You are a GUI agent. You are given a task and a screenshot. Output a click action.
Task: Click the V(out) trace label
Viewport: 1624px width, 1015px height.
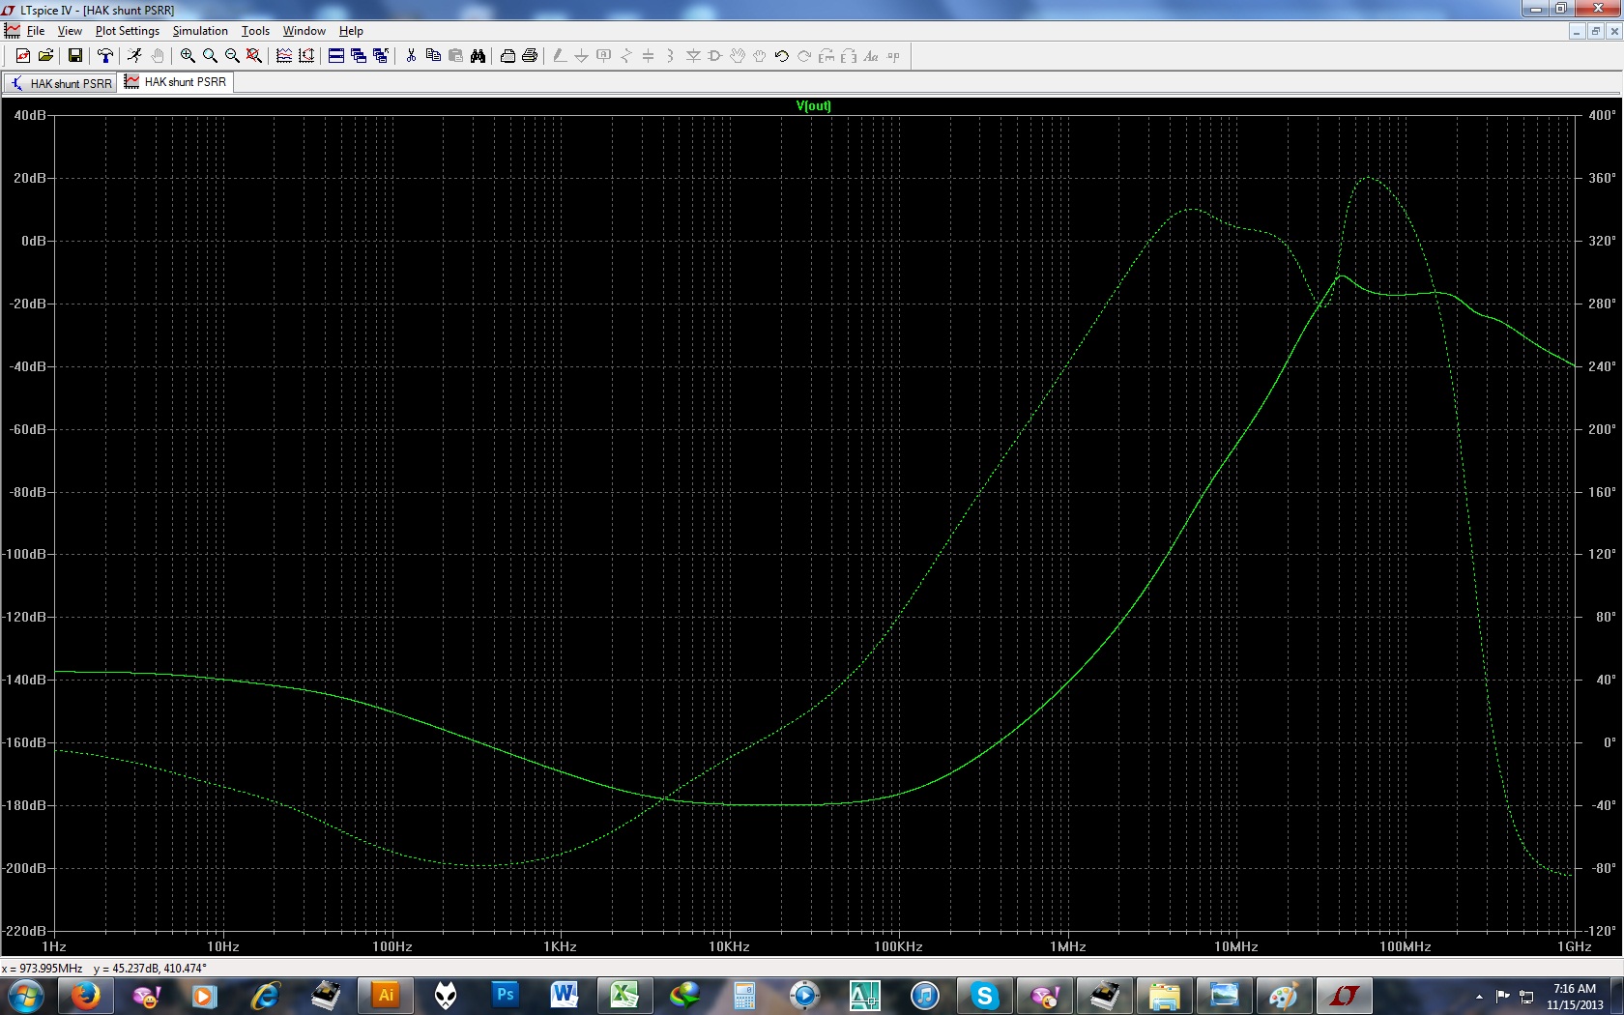[814, 106]
